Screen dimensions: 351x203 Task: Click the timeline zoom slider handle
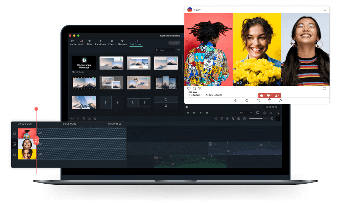pyautogui.click(x=261, y=119)
